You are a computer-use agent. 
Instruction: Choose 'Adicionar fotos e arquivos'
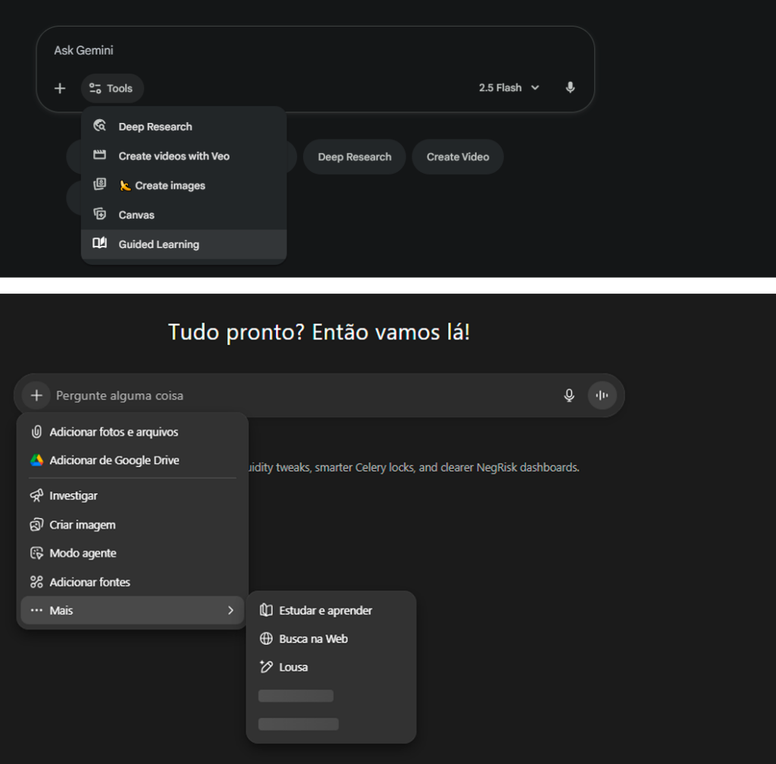[114, 432]
